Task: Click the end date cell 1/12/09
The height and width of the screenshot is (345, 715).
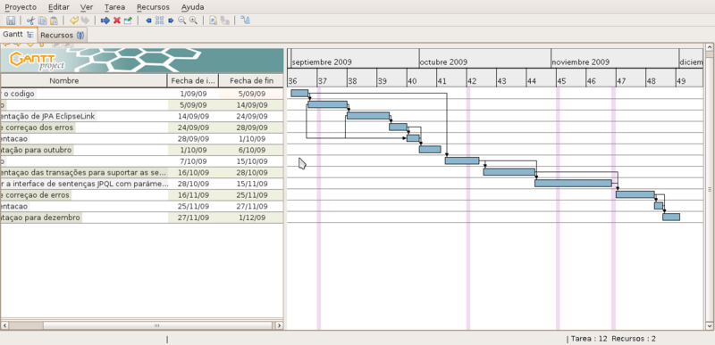Action: tap(251, 218)
